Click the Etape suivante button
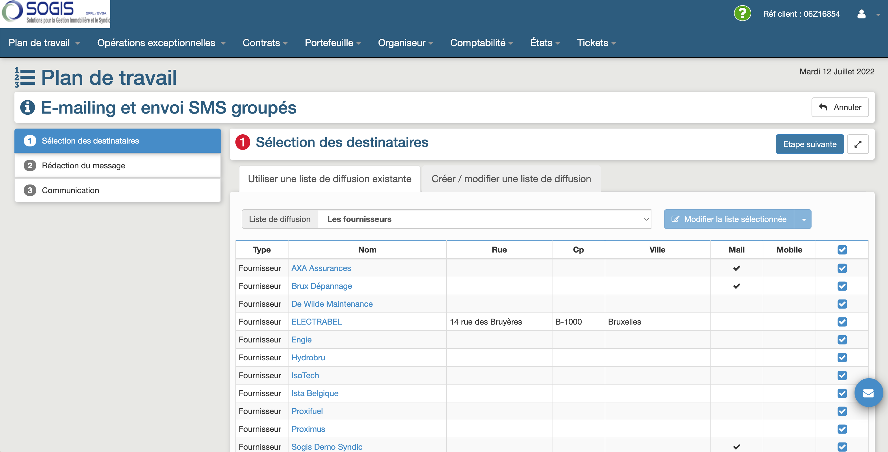 [810, 144]
